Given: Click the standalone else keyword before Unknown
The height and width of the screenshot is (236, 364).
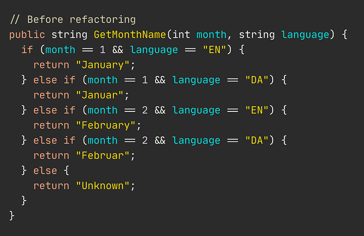Looking at the screenshot, I should click(45, 171).
